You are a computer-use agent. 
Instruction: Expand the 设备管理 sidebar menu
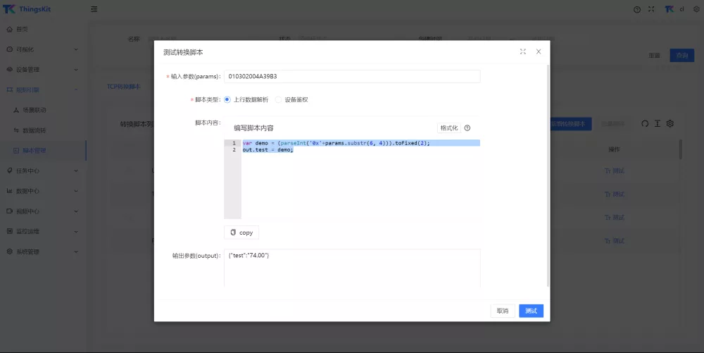(x=42, y=70)
